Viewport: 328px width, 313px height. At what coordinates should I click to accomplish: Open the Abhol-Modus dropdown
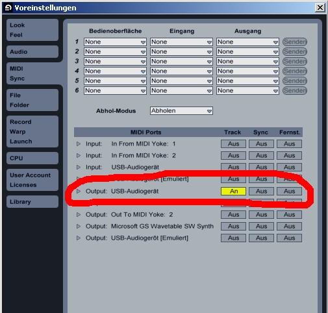(x=181, y=111)
